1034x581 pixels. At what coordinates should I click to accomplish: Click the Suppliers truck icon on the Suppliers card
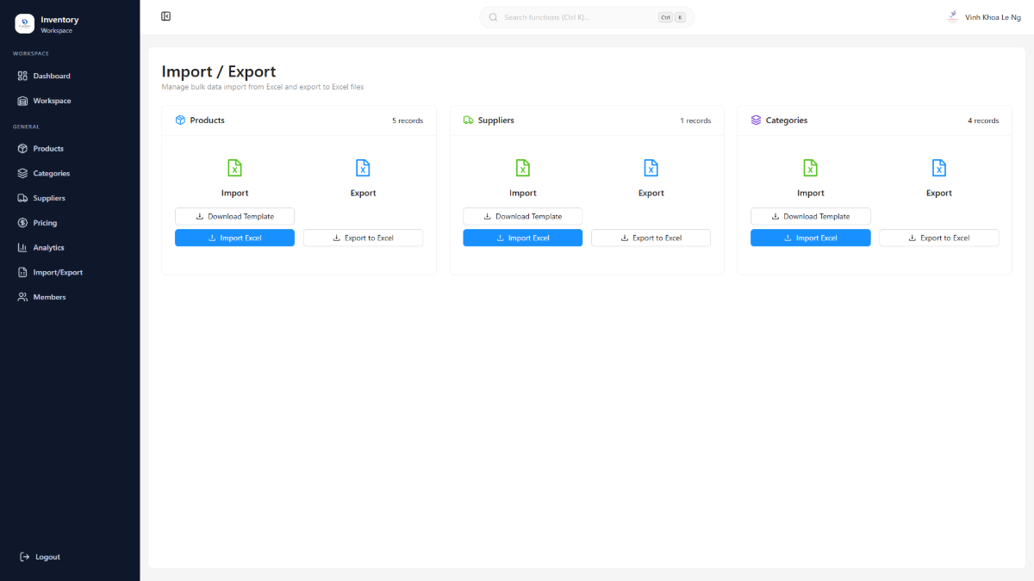(469, 121)
